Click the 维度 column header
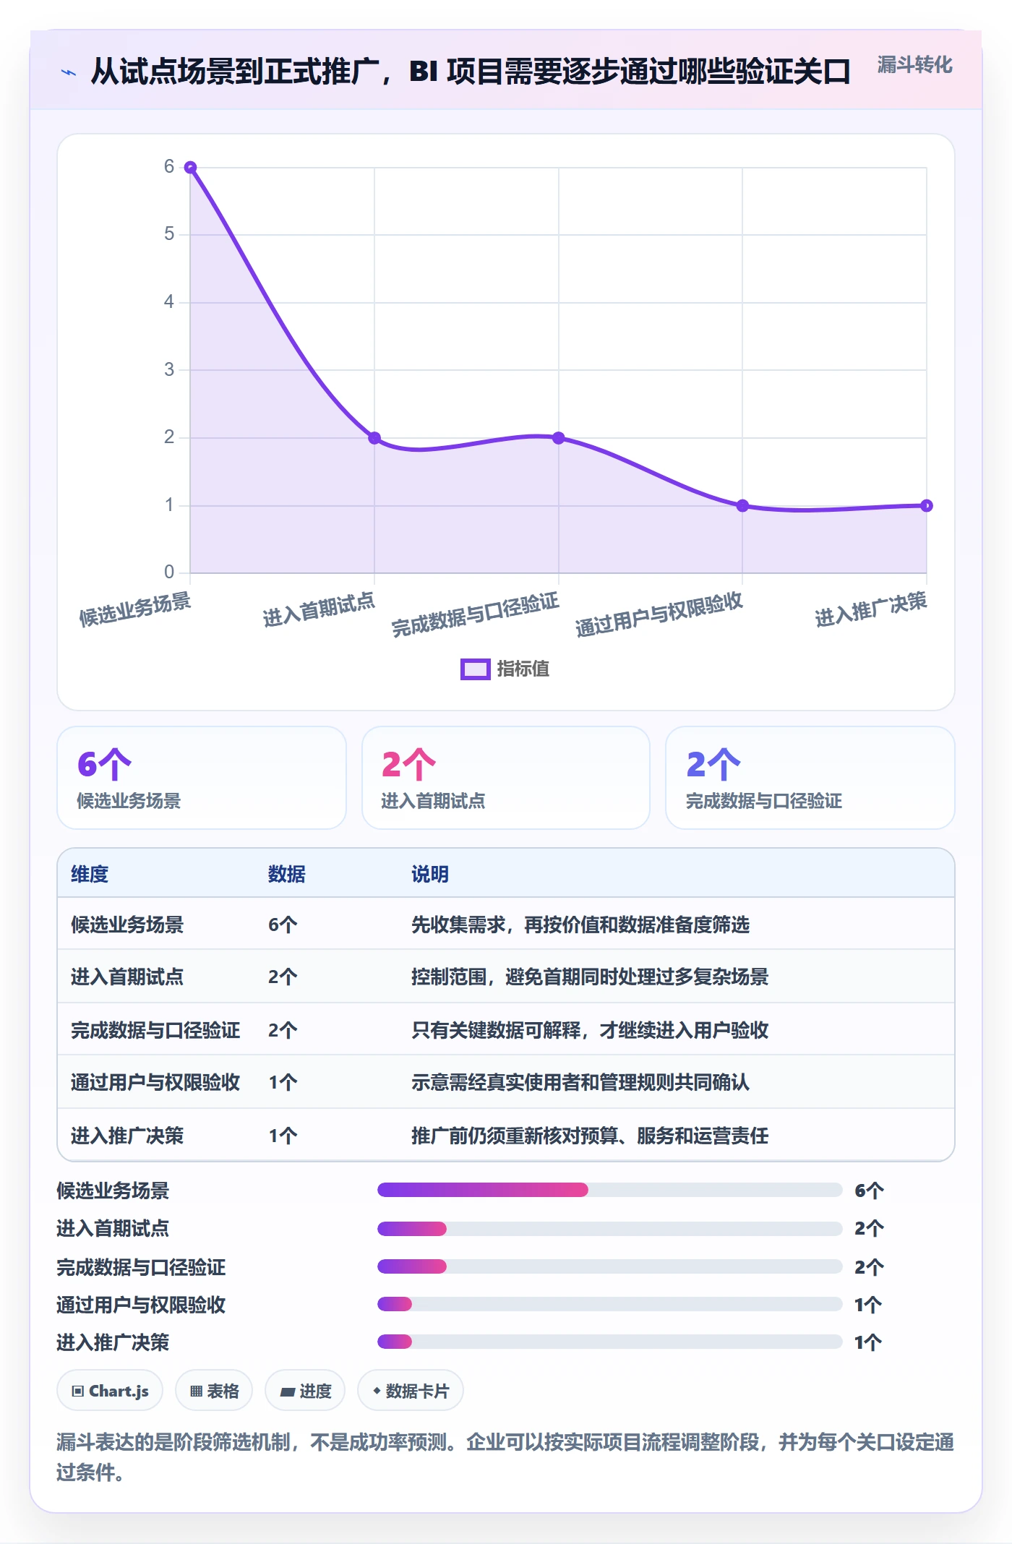The width and height of the screenshot is (1012, 1544). [90, 874]
